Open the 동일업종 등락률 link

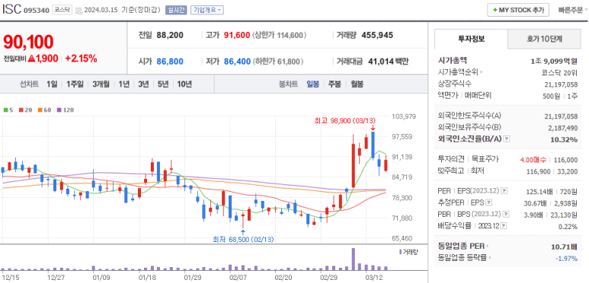coord(465,257)
